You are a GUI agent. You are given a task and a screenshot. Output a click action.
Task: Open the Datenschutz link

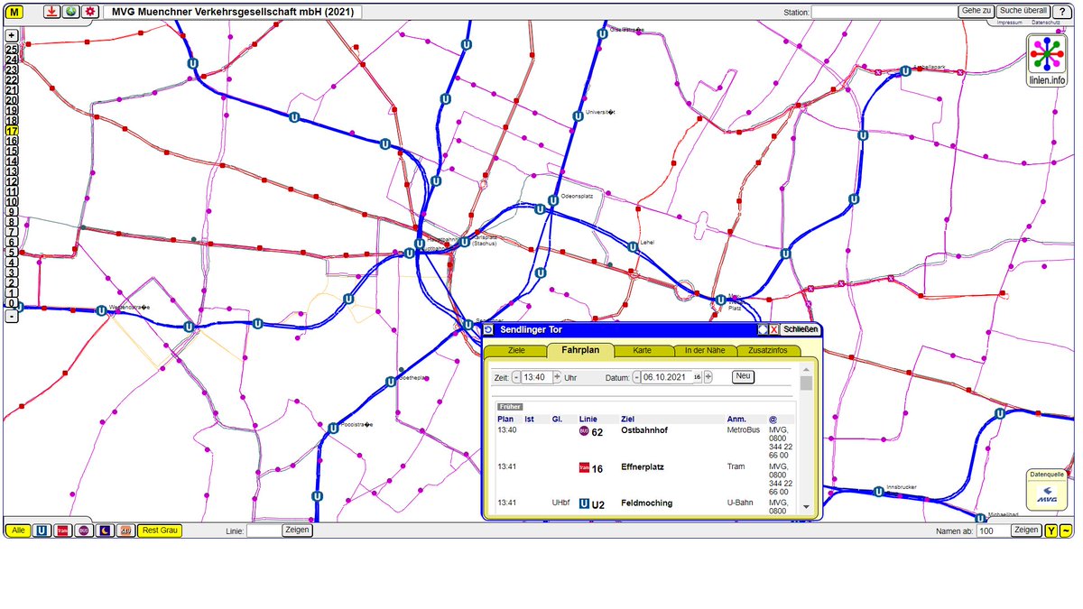pos(1046,22)
